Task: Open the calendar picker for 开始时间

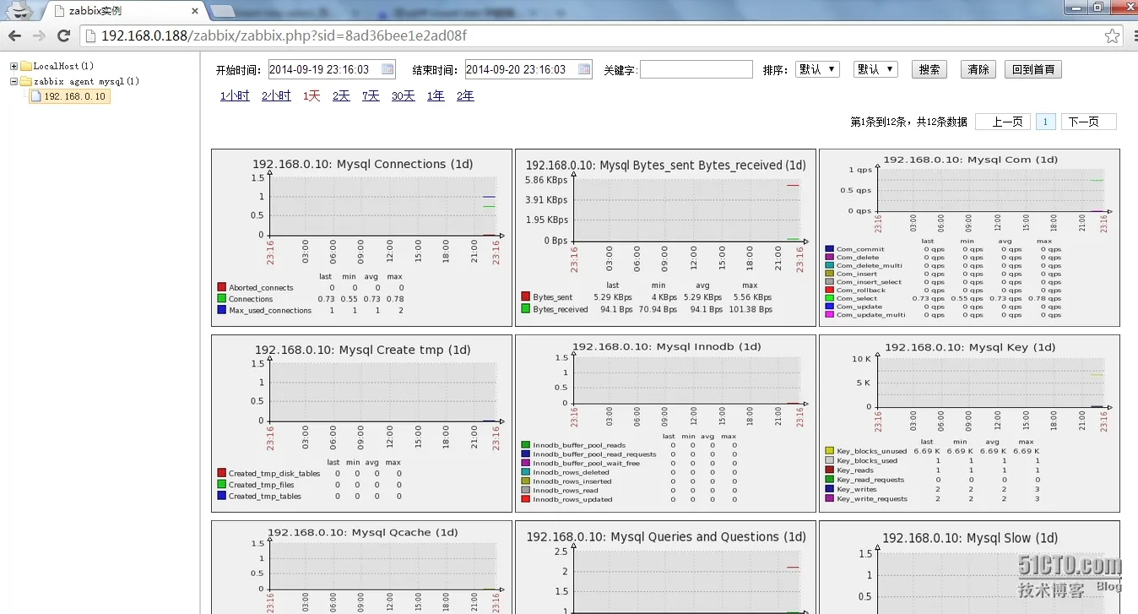Action: tap(387, 69)
